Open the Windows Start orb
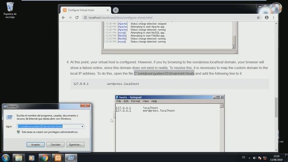The height and width of the screenshot is (162, 288). pos(5,158)
